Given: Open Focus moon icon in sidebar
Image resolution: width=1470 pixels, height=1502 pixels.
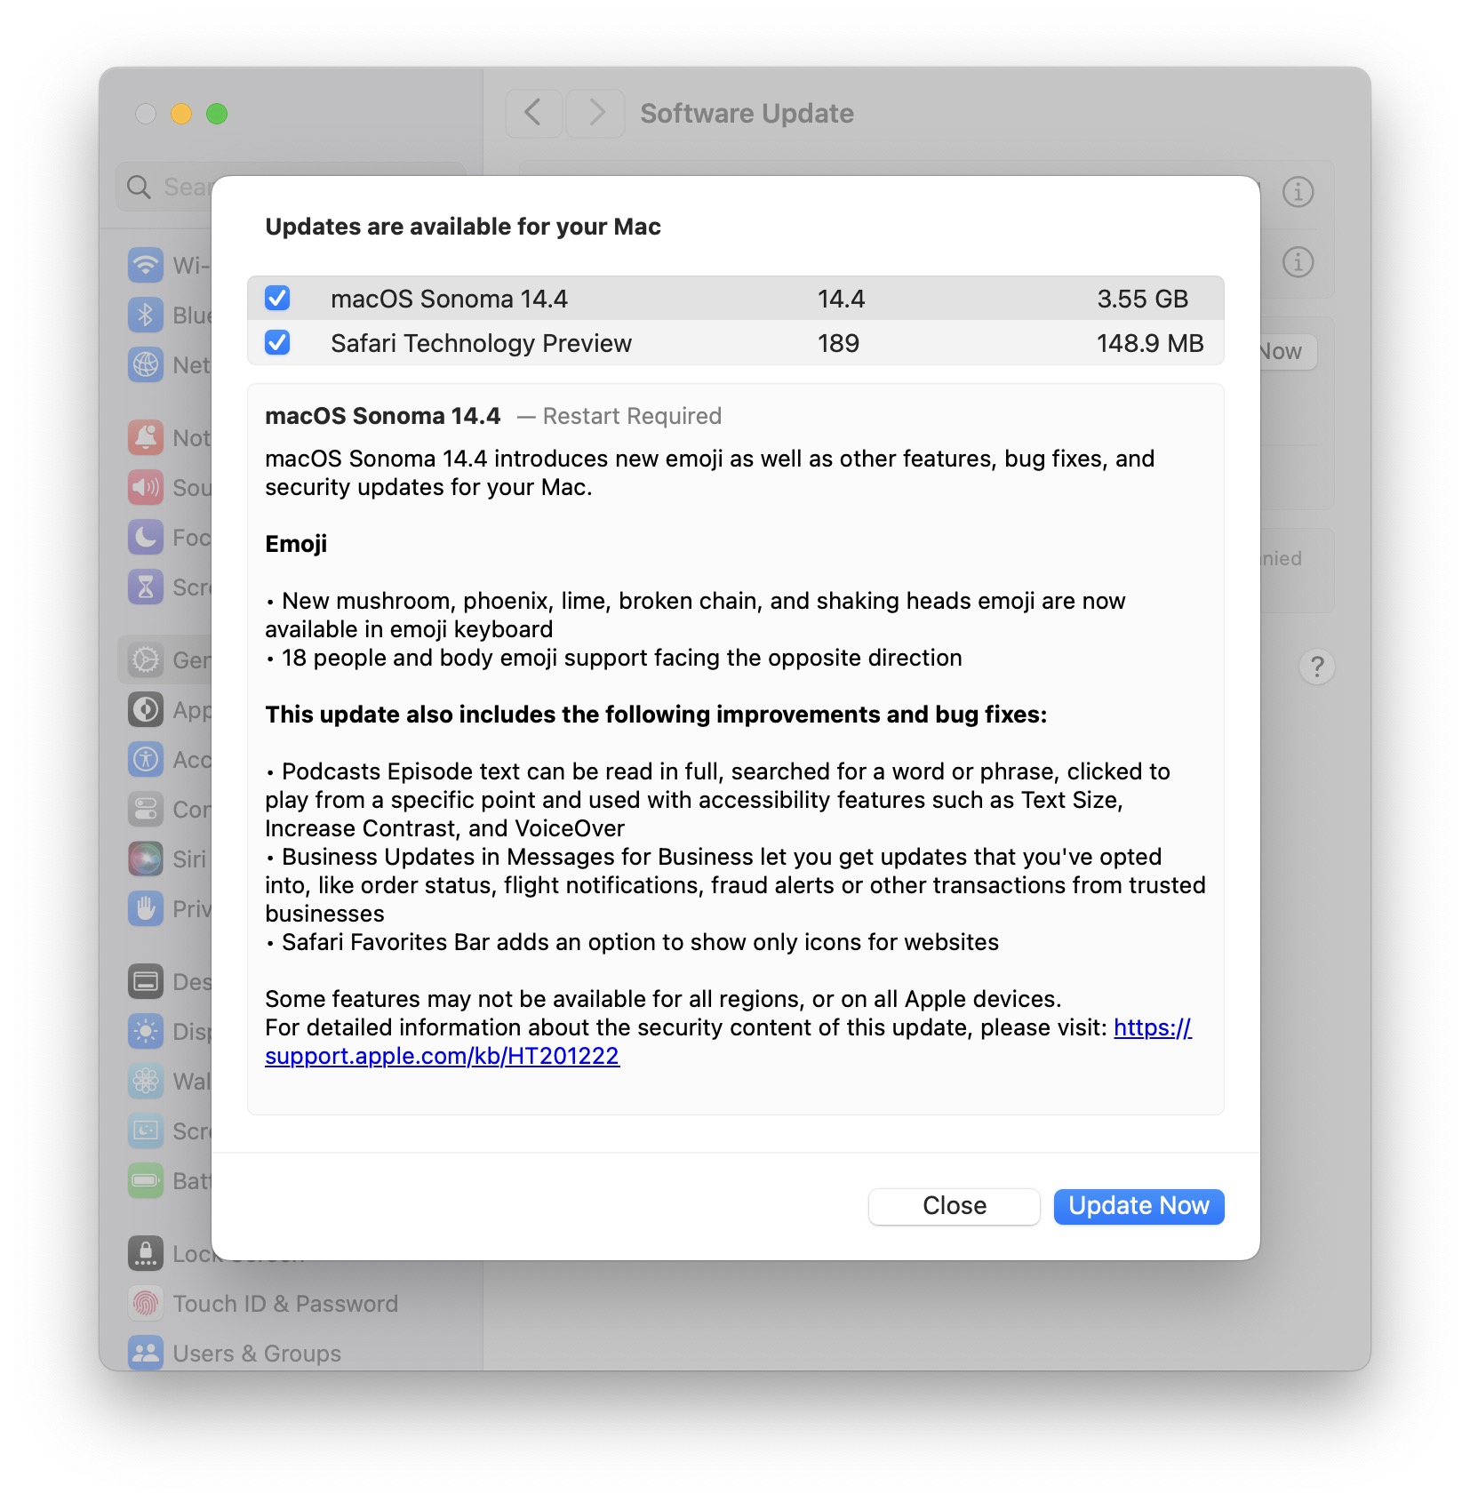Looking at the screenshot, I should coord(146,537).
